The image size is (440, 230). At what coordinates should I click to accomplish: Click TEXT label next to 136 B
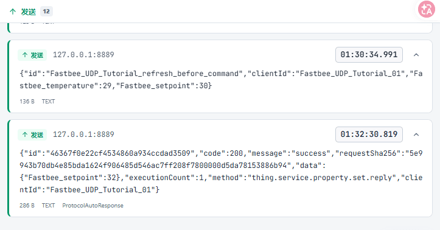48,101
